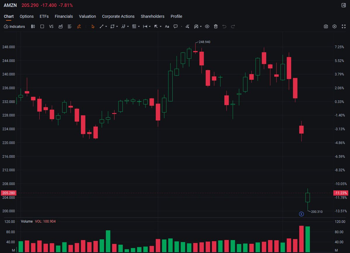Click the text-lines list icon in toolbar
Screen dimensions: 350x253
[x=69, y=27]
